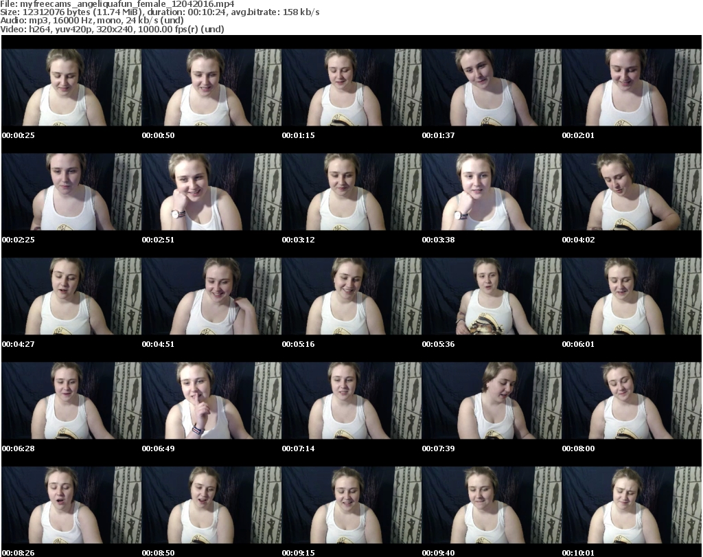703x557 pixels.
Task: Open the frame above timestamp 00:05:36
Action: pos(491,296)
